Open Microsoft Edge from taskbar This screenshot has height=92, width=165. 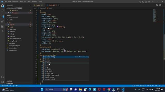pyautogui.click(x=90, y=89)
